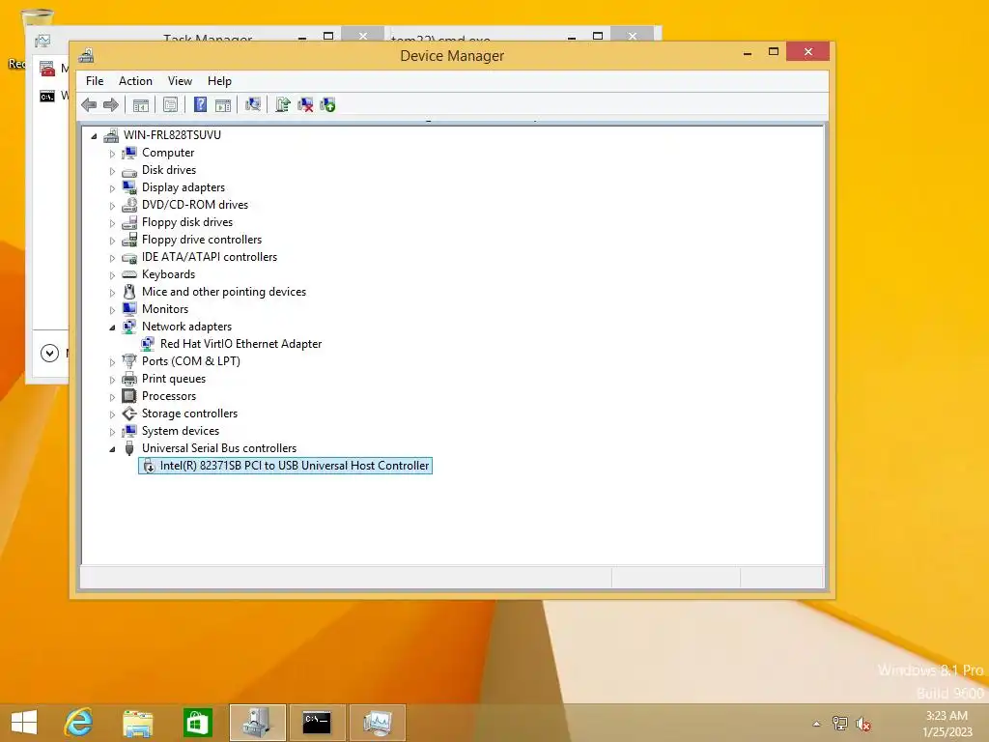Click the Network adapters label text

pos(186,327)
